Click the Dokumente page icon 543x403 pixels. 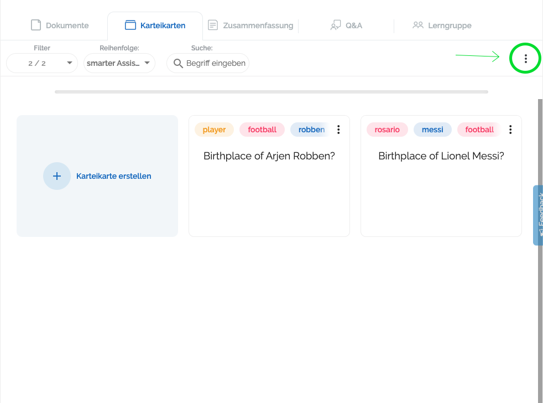click(36, 25)
